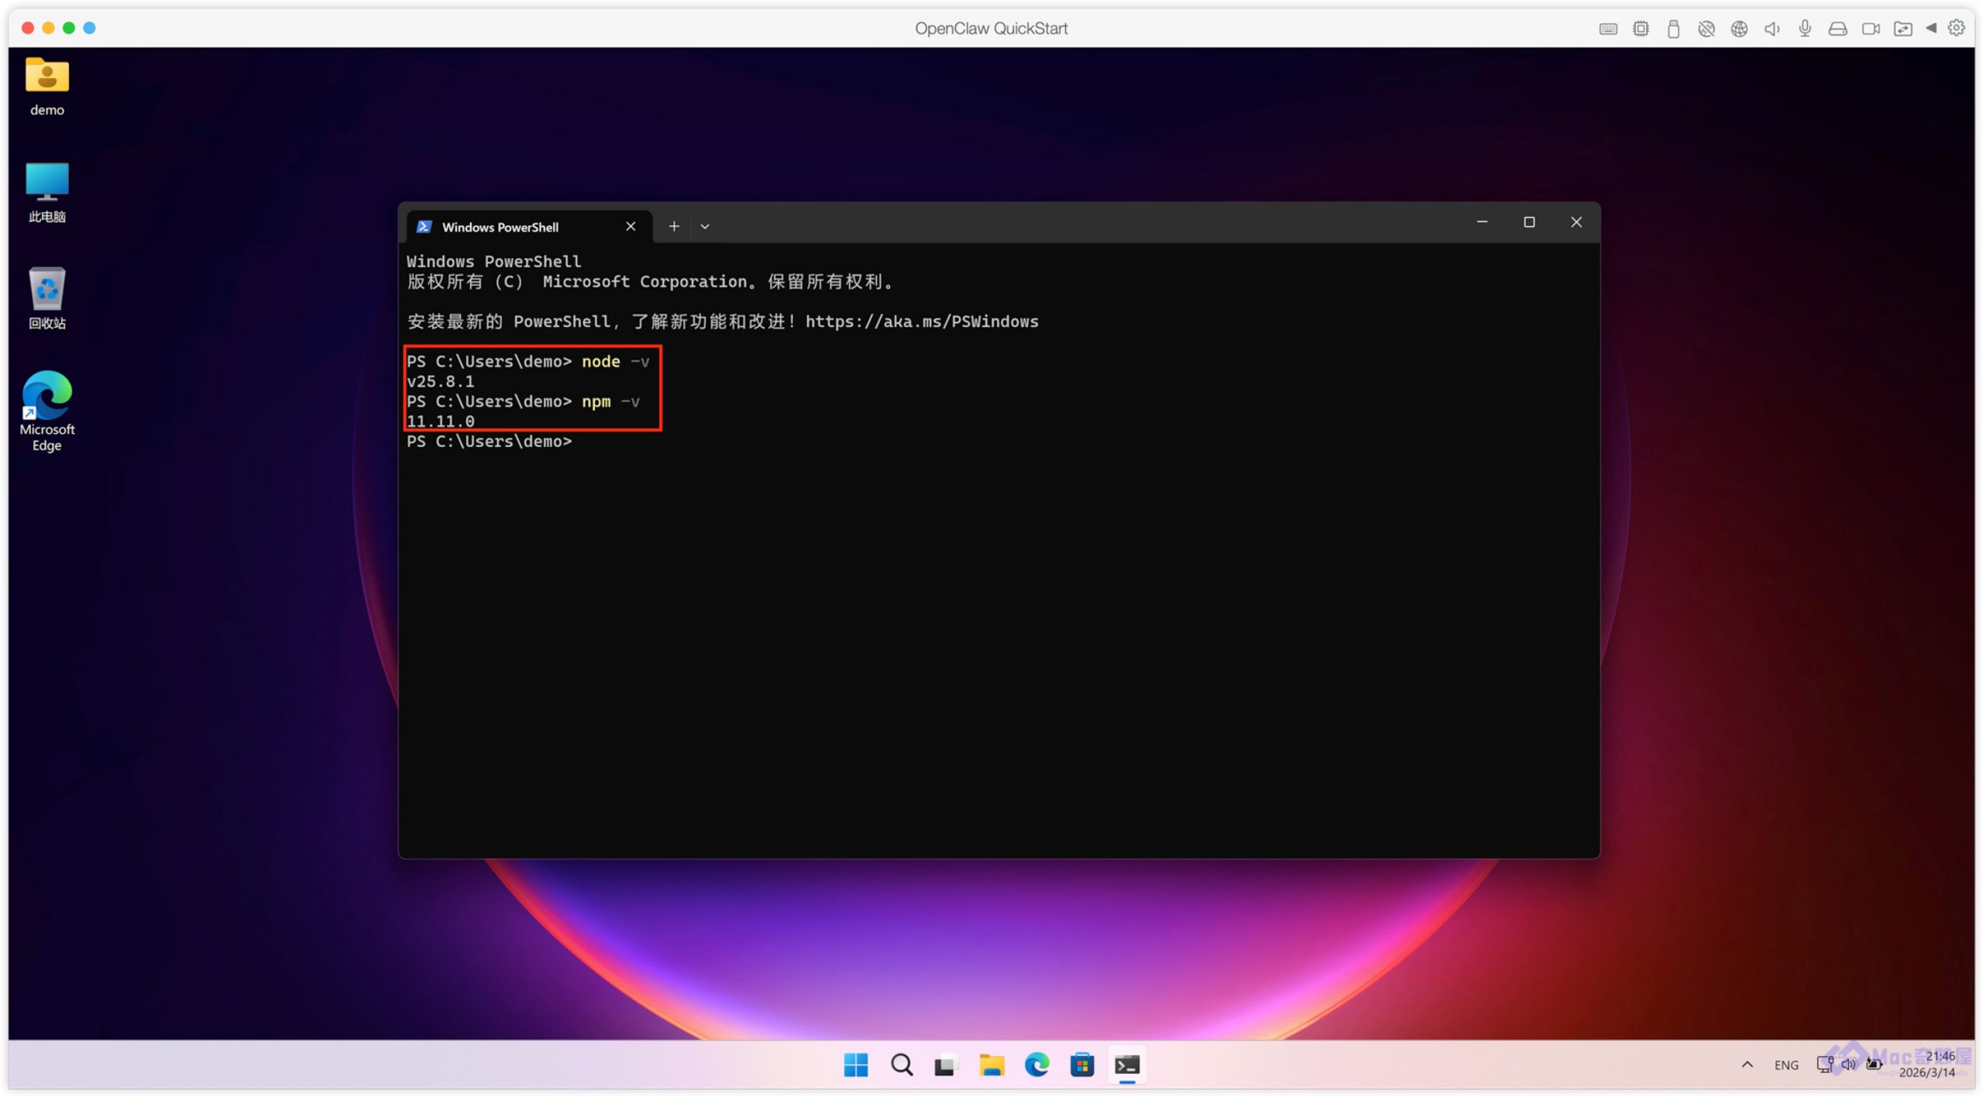This screenshot has height=1097, width=1983.
Task: Open the CPU chip status icon
Action: pos(1640,29)
